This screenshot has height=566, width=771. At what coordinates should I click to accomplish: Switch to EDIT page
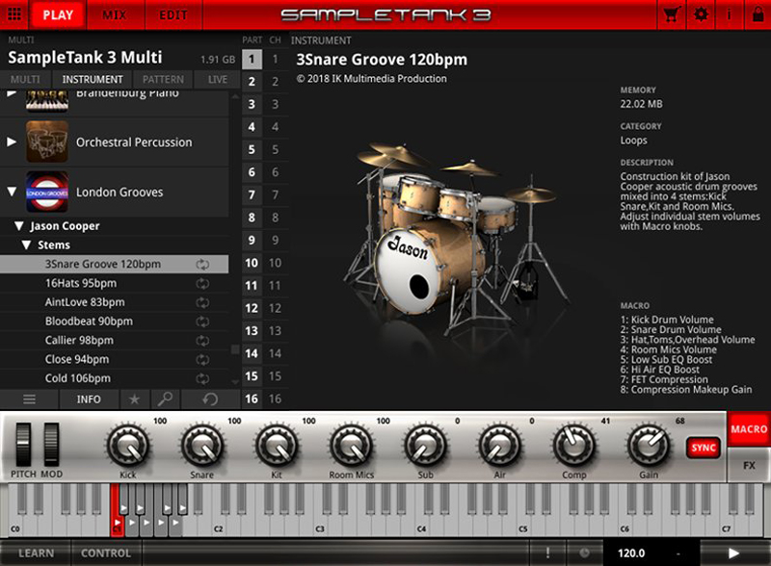coord(173,14)
